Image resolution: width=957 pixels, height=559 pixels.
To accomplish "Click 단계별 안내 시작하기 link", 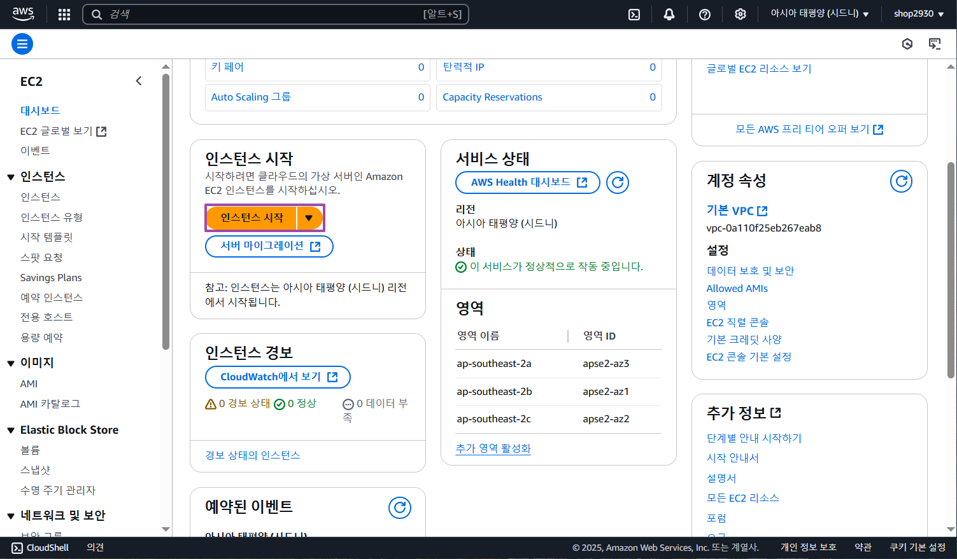I will (x=755, y=438).
